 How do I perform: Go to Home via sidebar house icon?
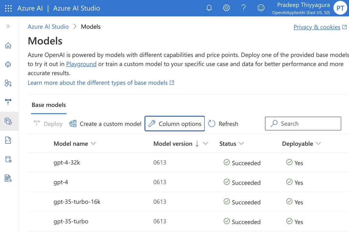click(x=8, y=46)
